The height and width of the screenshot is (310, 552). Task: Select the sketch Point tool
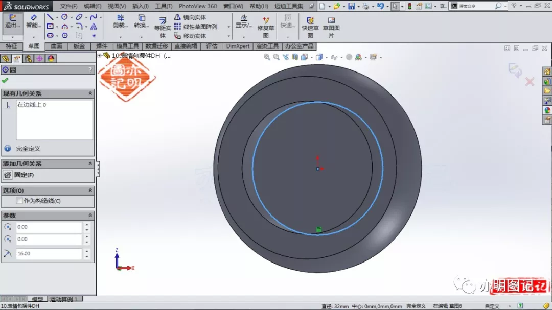(94, 36)
